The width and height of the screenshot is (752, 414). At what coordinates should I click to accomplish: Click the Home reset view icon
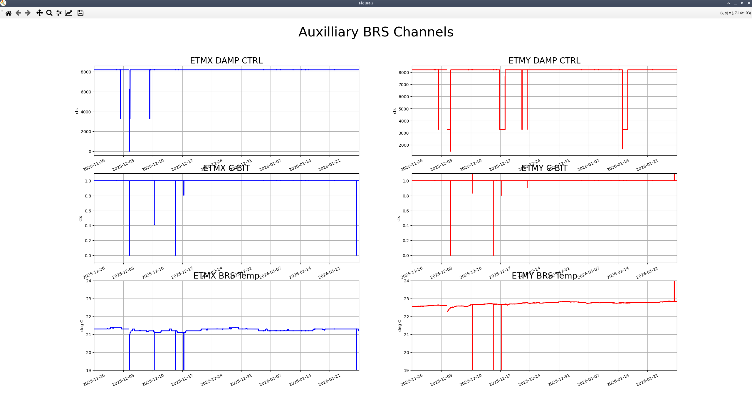tap(9, 13)
